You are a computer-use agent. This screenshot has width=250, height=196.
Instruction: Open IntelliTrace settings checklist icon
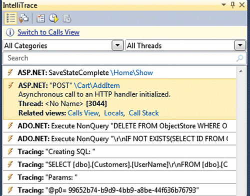(40, 18)
